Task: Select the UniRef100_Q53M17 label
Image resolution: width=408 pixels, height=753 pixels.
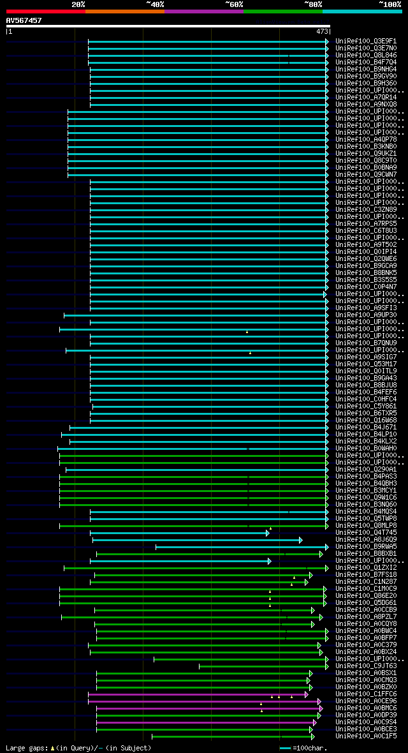Action: coord(366,364)
